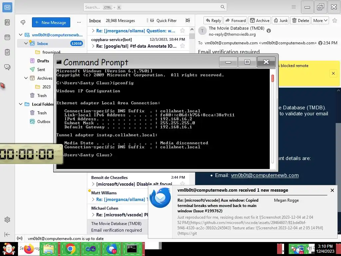Open Firefox from the taskbar
The width and height of the screenshot is (341, 256).
tap(29, 249)
